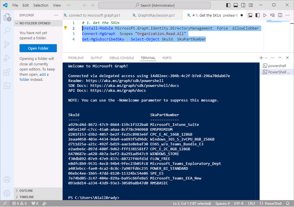Open errors and warnings status item
Image resolution: width=294 pixels, height=207 pixels.
coord(19,203)
